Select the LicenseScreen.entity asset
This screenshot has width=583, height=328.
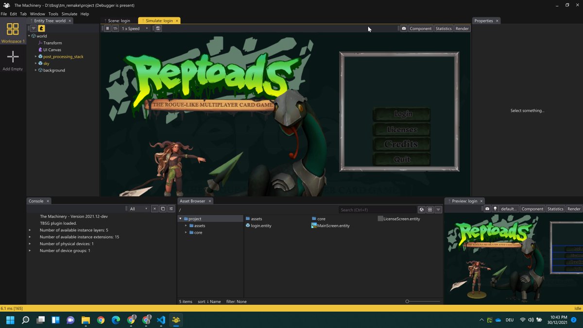[x=399, y=219]
